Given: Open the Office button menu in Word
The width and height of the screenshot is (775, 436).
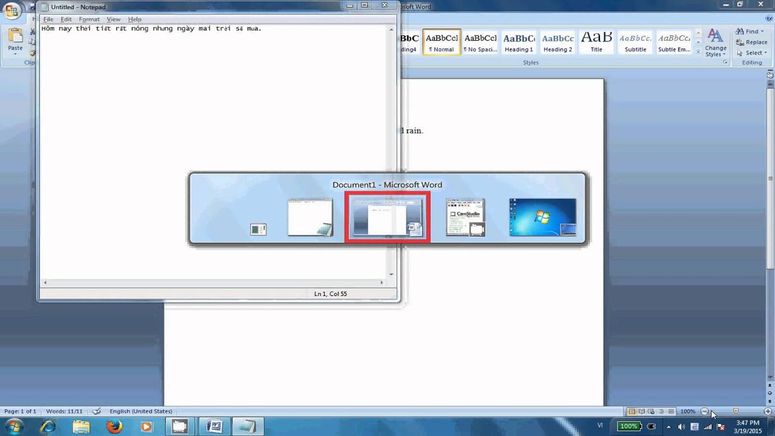Looking at the screenshot, I should pos(12,10).
